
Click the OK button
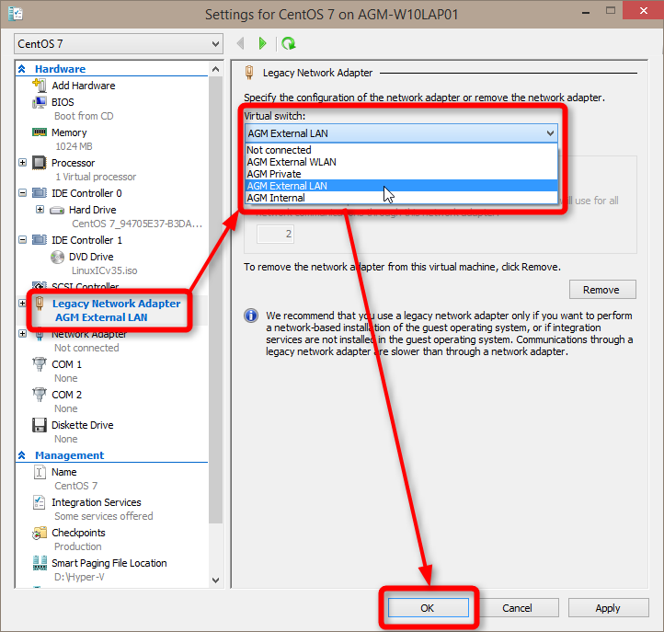[x=429, y=608]
